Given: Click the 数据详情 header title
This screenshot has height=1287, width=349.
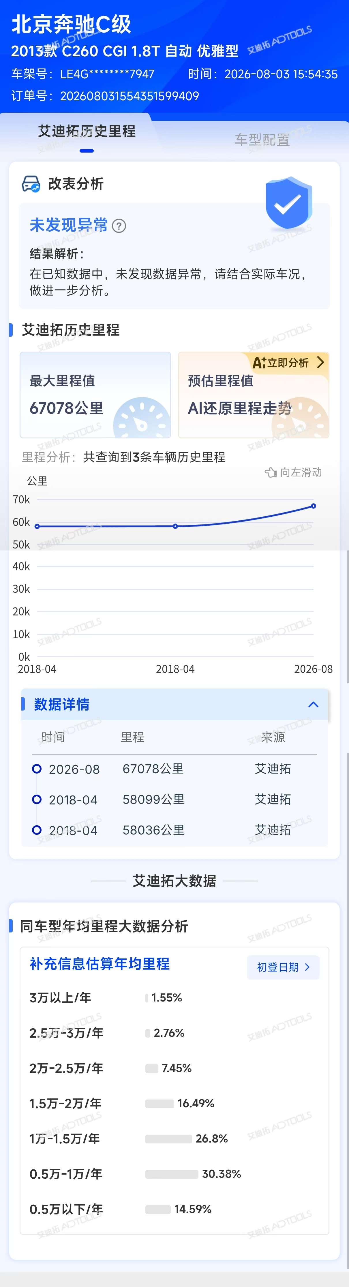Looking at the screenshot, I should click(62, 704).
